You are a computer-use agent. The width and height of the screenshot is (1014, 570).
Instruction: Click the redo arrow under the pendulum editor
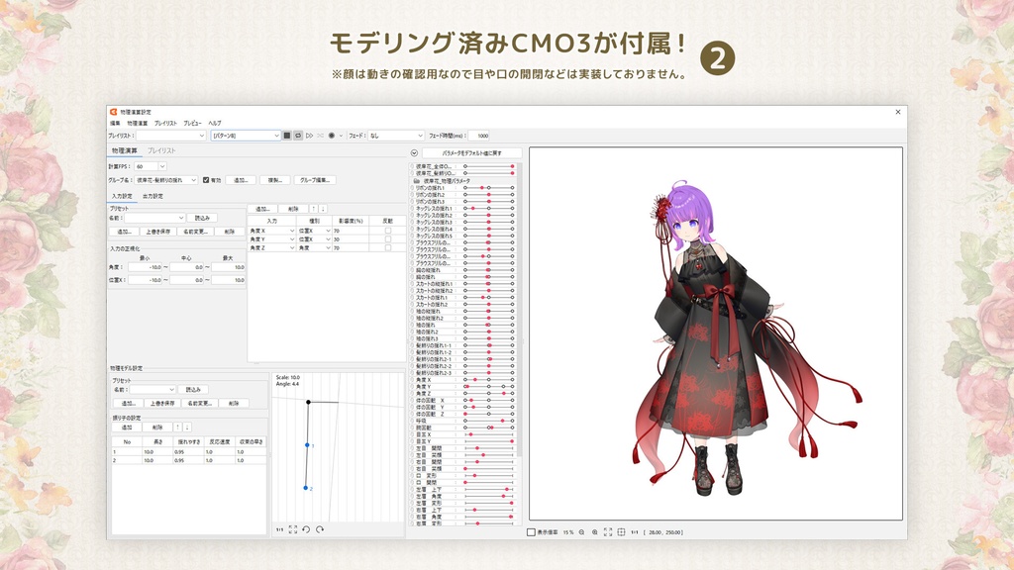pyautogui.click(x=319, y=528)
